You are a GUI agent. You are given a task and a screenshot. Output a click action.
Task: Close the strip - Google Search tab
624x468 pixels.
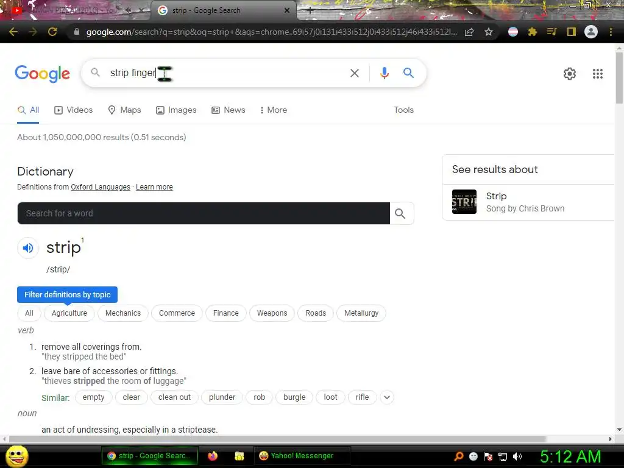[287, 11]
